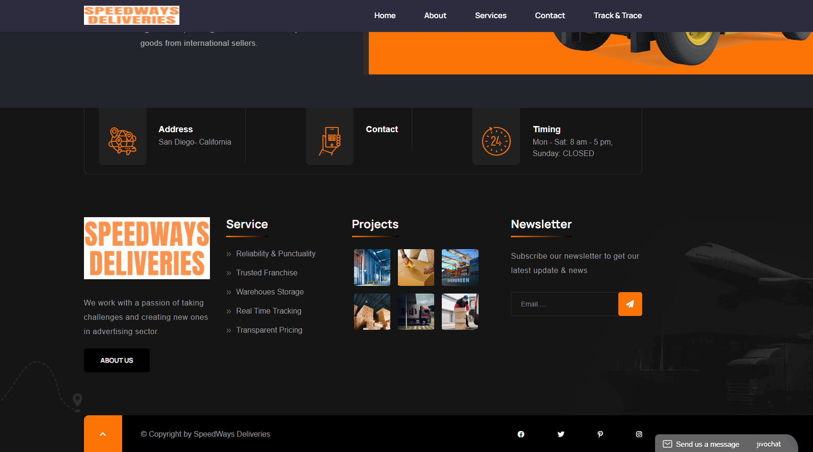The width and height of the screenshot is (813, 452).
Task: Follow the Warehouses Storage link
Action: pos(270,292)
